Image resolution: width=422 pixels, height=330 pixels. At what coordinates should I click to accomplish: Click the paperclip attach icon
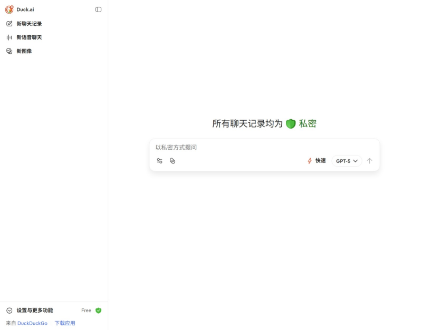point(172,161)
